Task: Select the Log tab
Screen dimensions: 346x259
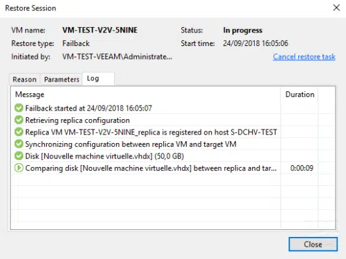Action: click(98, 78)
